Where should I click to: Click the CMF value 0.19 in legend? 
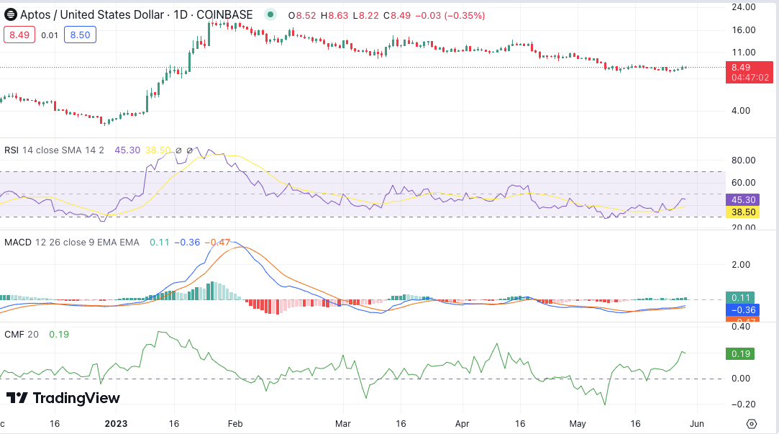(59, 335)
